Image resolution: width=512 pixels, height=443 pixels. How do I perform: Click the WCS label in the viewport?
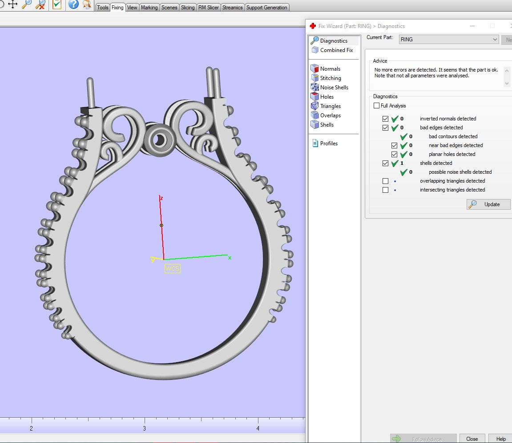coord(173,268)
